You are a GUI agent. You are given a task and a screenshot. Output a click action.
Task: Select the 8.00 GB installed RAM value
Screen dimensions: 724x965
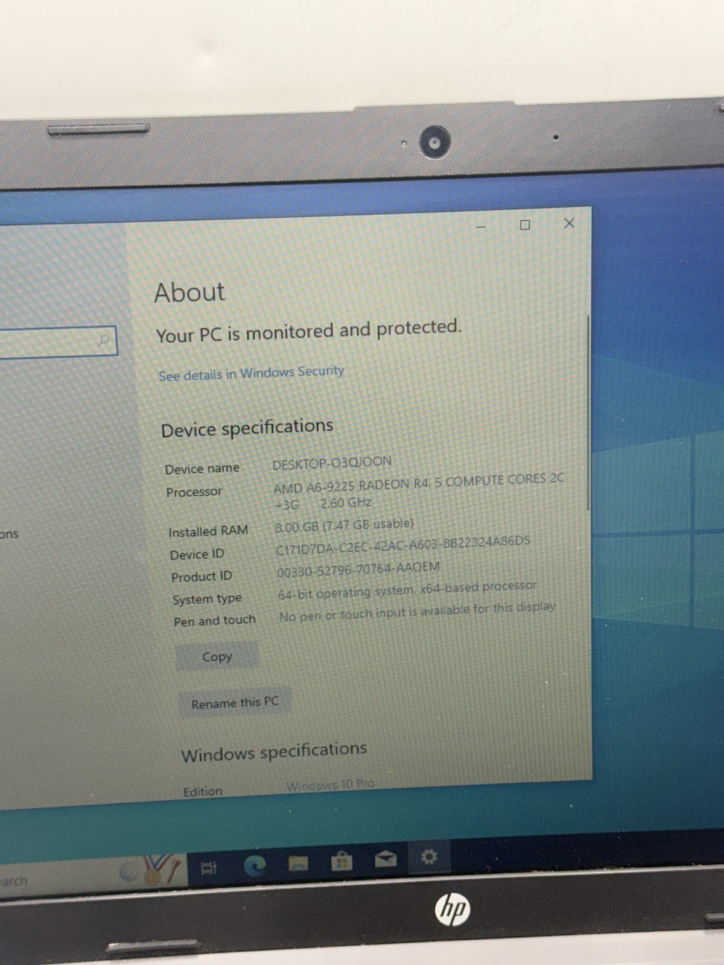pos(344,525)
